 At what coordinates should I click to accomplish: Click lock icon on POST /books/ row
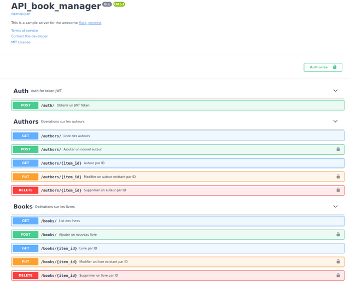click(x=338, y=234)
